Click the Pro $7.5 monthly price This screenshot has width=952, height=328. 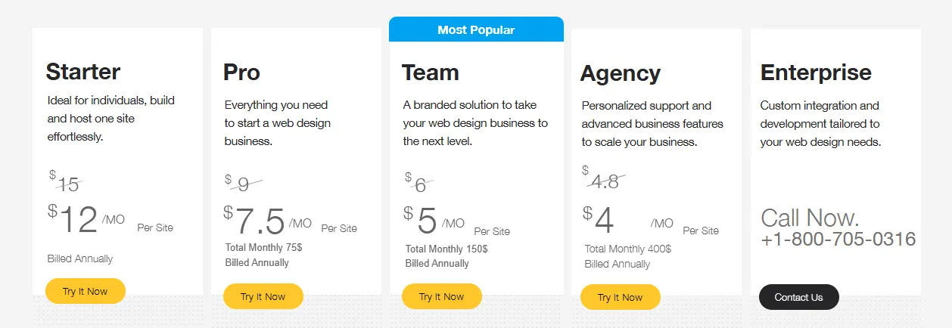(258, 221)
